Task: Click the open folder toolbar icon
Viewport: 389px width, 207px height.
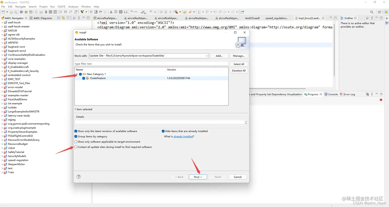Action: click(185, 12)
